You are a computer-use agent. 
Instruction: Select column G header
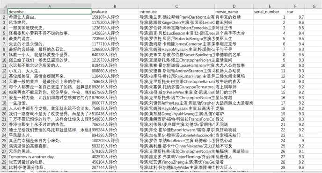(x=314, y=7)
